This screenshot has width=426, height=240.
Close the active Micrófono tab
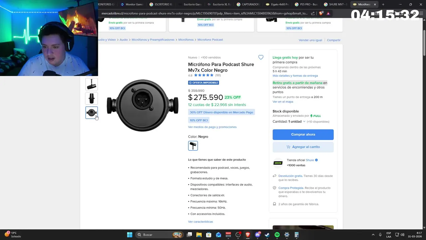[375, 4]
